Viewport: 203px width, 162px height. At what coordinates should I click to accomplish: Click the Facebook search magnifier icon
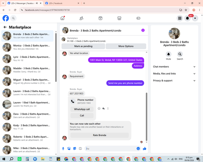tap(13, 18)
